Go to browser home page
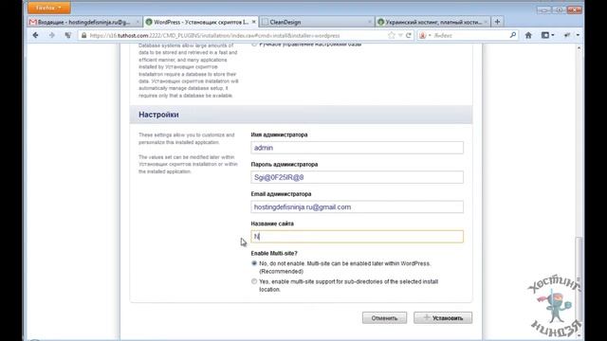 pos(528,35)
